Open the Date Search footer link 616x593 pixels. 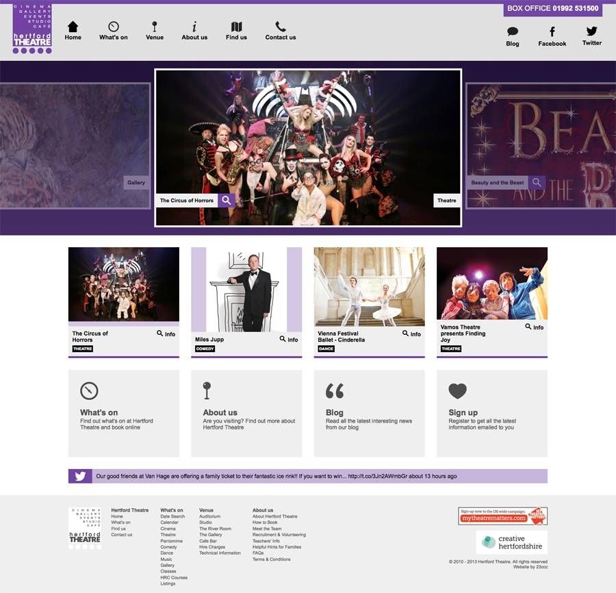[172, 516]
